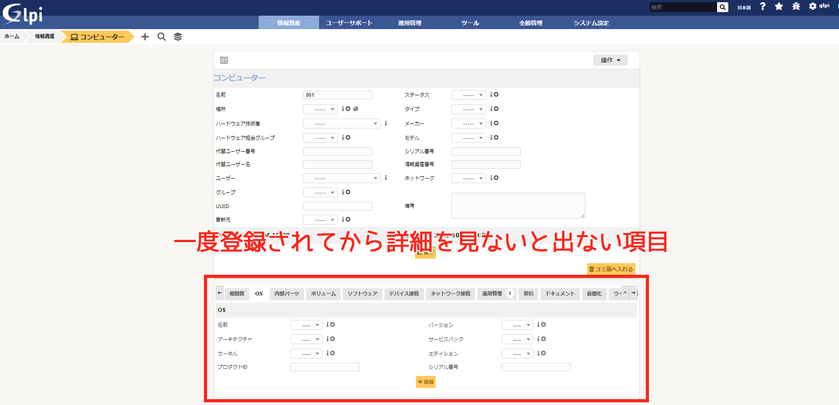Open the ユーザーサポート menu
Image resolution: width=839 pixels, height=405 pixels.
point(349,23)
